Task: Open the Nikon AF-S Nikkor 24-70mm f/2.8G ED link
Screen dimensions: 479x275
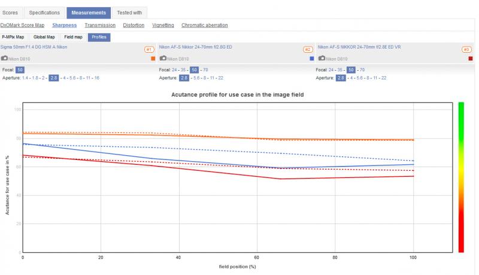Action: pyautogui.click(x=196, y=47)
